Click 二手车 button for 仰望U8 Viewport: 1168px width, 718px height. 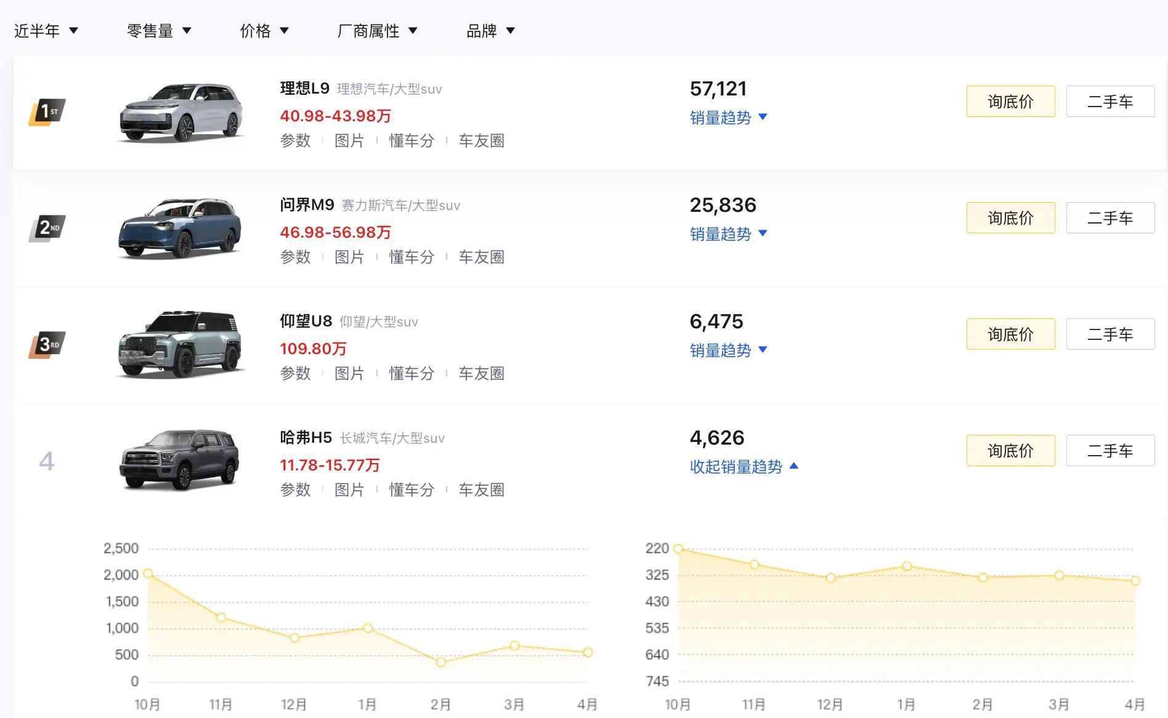click(x=1110, y=334)
